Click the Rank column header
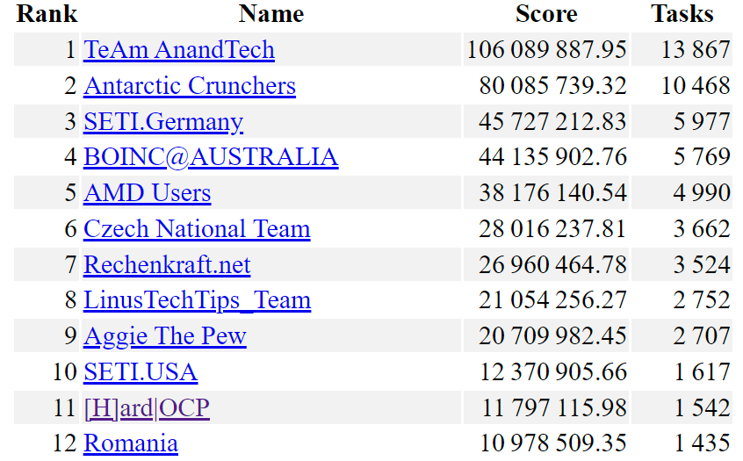 click(47, 14)
